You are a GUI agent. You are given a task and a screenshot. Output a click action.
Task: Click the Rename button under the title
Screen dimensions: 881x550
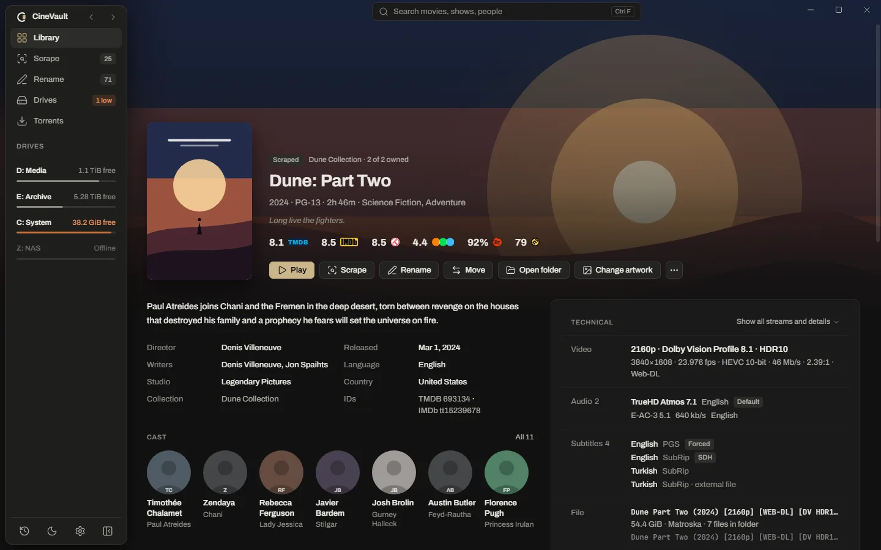(x=409, y=270)
